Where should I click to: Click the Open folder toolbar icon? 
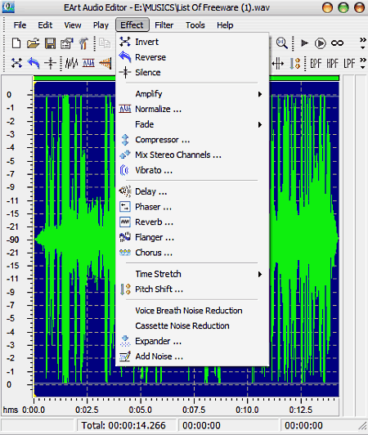click(34, 43)
